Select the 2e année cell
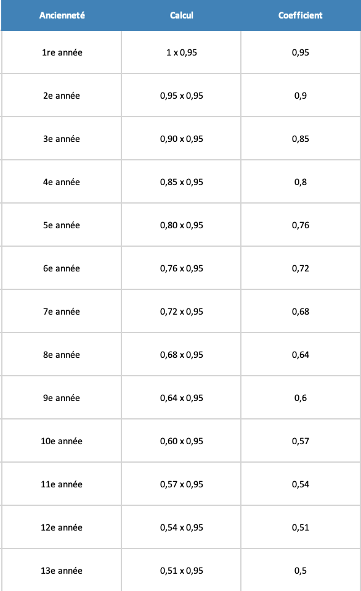The image size is (361, 591). 62,96
